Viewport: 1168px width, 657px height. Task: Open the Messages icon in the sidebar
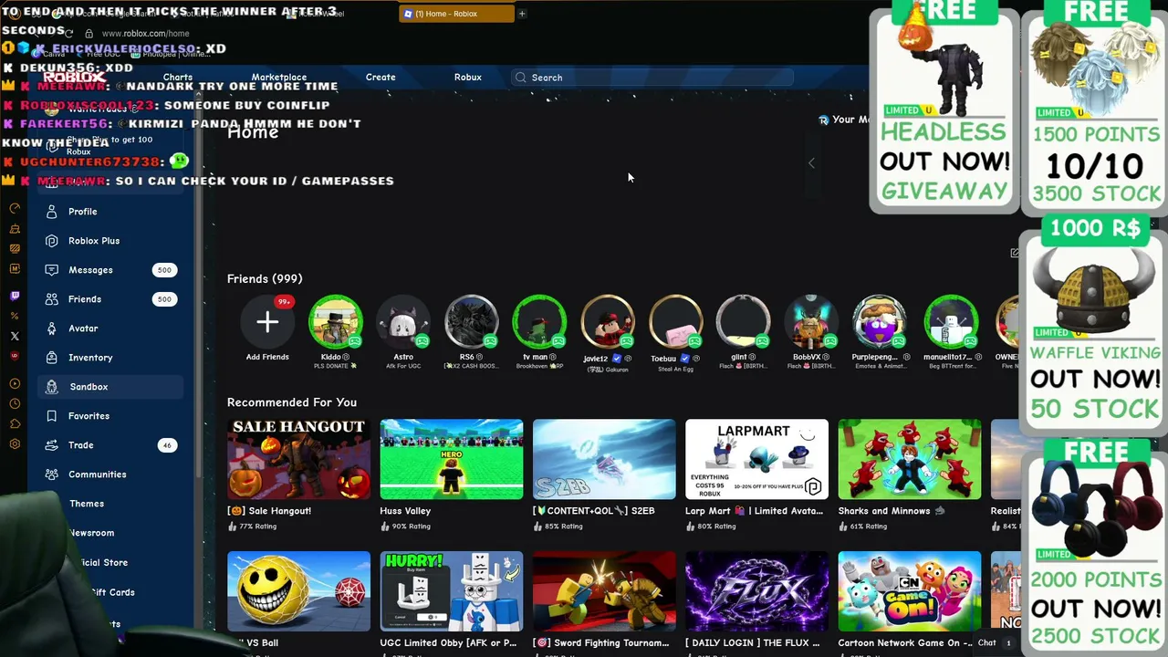[x=51, y=270]
